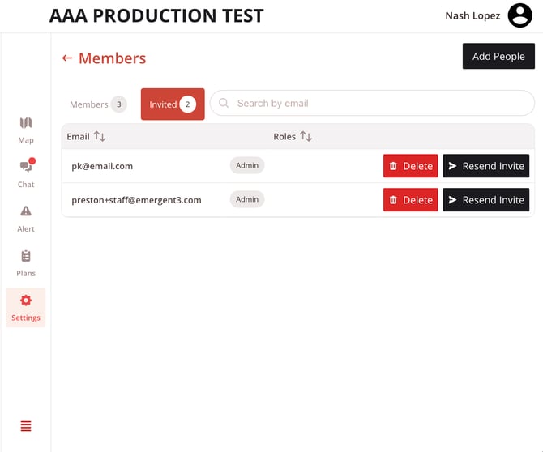
Task: Select the Settings gear icon
Action: click(26, 301)
